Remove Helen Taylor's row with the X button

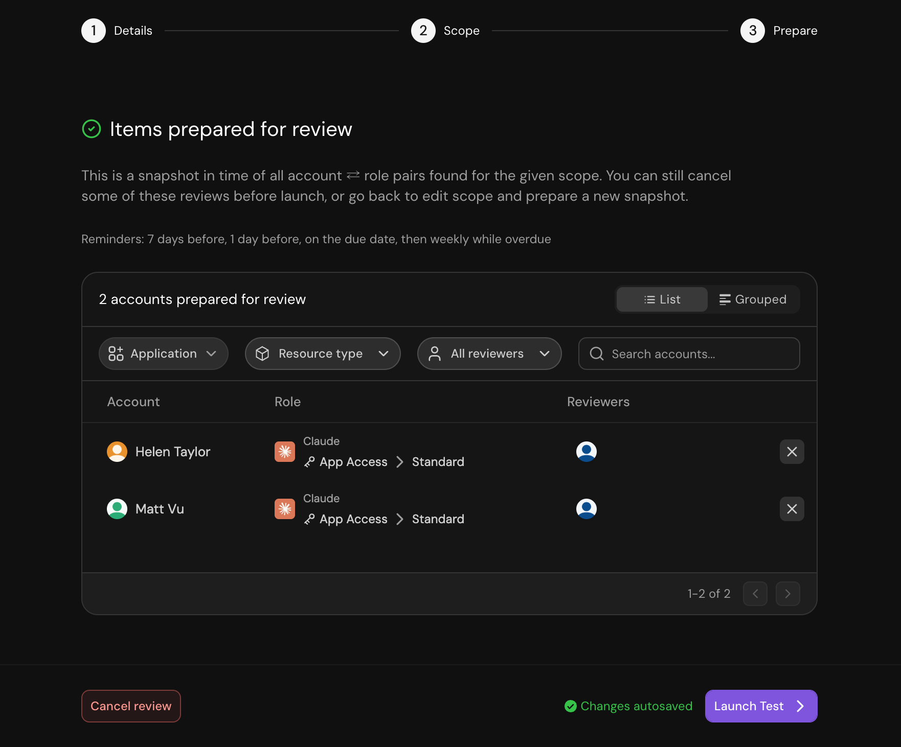pyautogui.click(x=792, y=452)
